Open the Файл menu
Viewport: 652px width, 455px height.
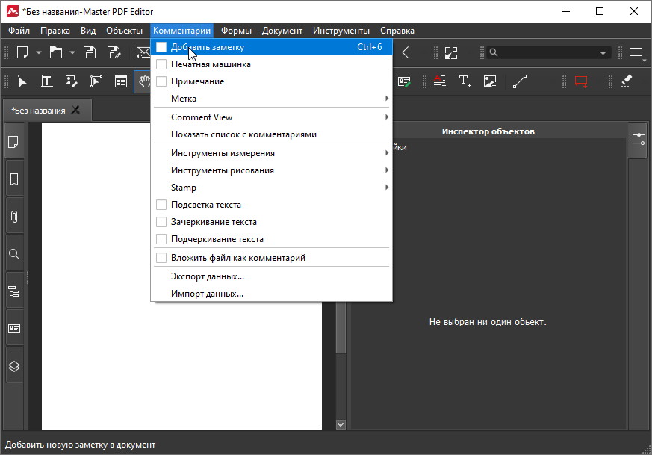click(19, 31)
